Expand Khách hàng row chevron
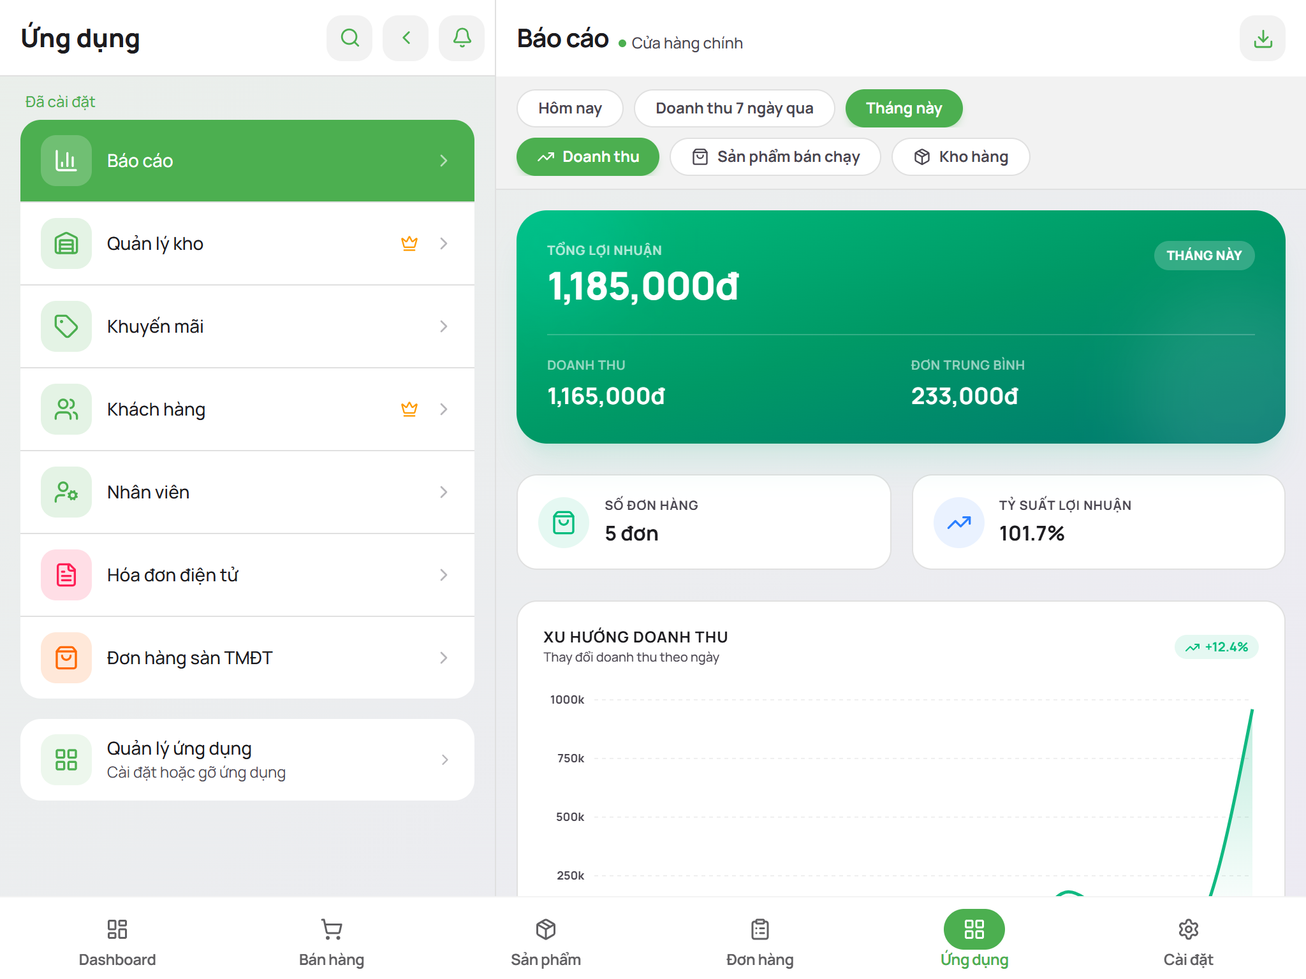The width and height of the screenshot is (1306, 979). tap(444, 409)
